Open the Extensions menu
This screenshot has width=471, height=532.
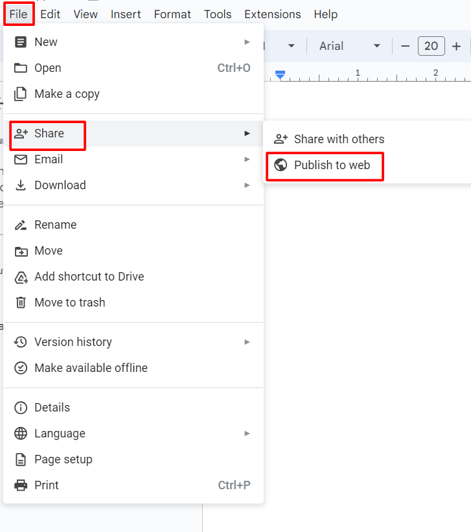click(x=272, y=14)
